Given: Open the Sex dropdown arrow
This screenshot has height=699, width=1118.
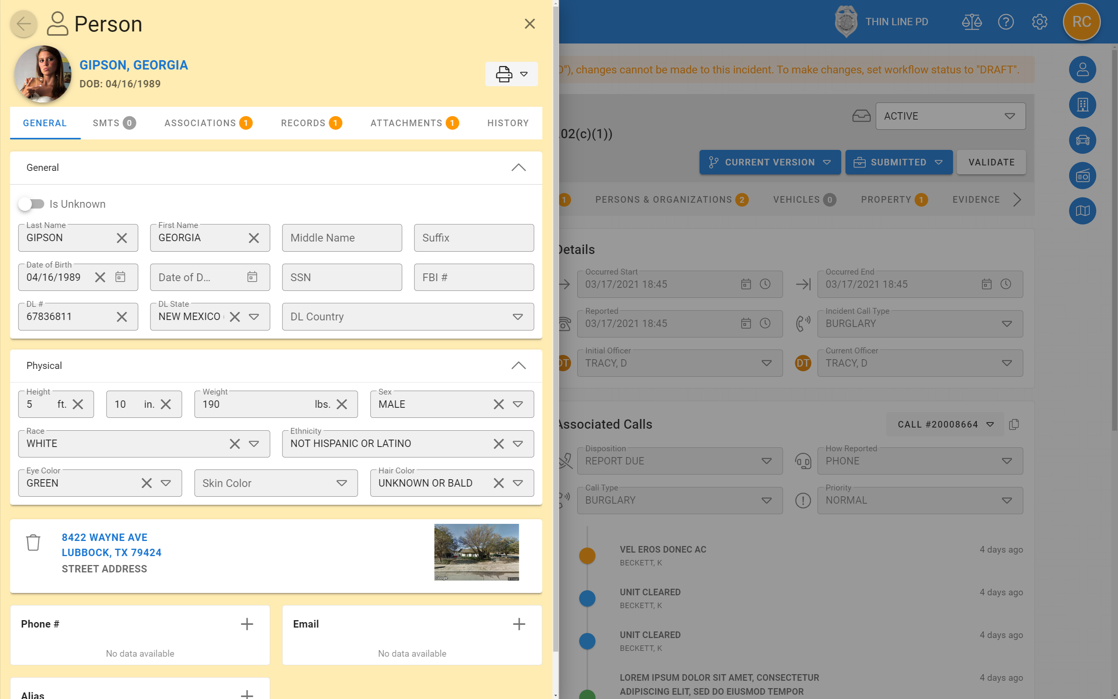Looking at the screenshot, I should pyautogui.click(x=517, y=404).
